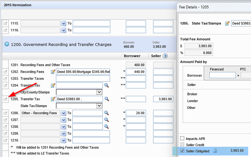Click pencil icon in Fee Details 1205
The height and width of the screenshot is (157, 251).
point(227,23)
